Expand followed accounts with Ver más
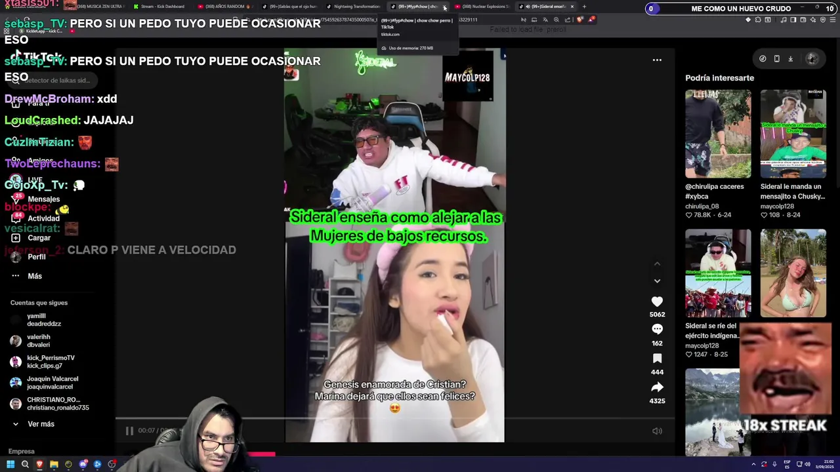 click(41, 424)
